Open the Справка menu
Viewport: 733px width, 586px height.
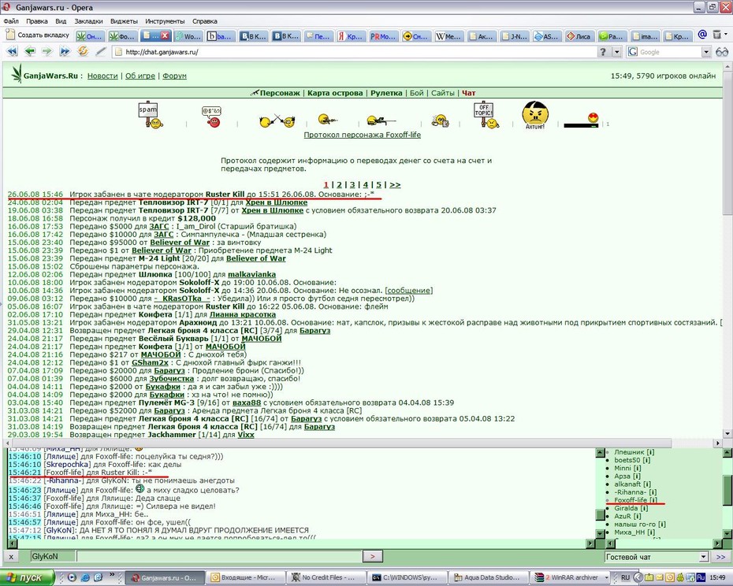pyautogui.click(x=205, y=21)
